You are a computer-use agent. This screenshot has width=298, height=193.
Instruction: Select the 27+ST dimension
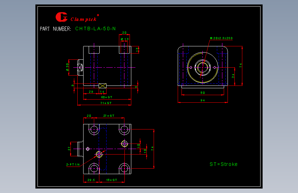[x=109, y=116]
